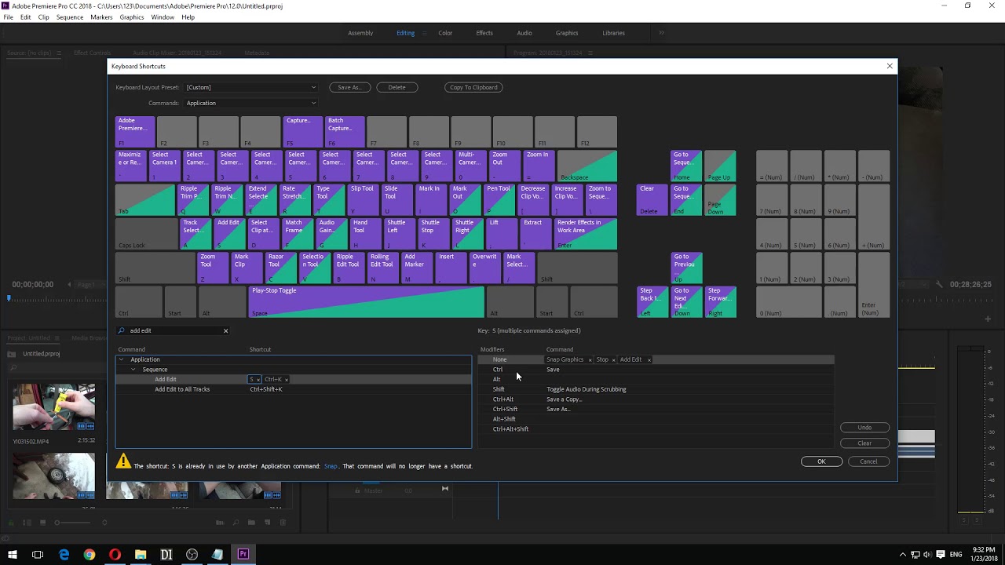
Task: Open the Windows Start menu
Action: click(x=13, y=554)
